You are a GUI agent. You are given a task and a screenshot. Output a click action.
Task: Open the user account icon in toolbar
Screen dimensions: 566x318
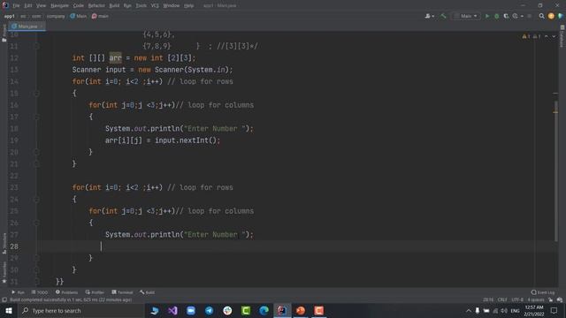[x=428, y=16]
